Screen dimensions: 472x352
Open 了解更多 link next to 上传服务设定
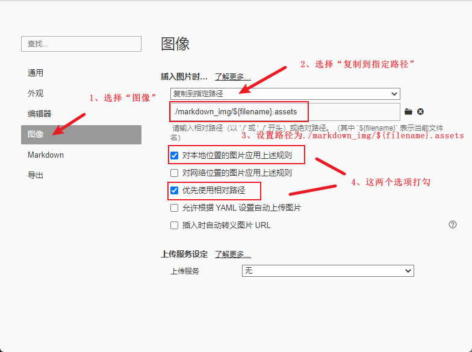[x=232, y=254]
